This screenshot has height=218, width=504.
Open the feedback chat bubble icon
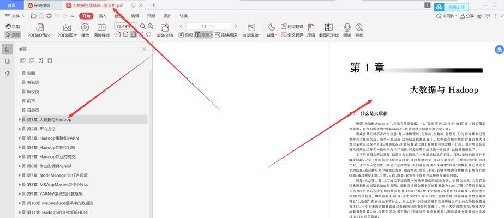(x=487, y=16)
